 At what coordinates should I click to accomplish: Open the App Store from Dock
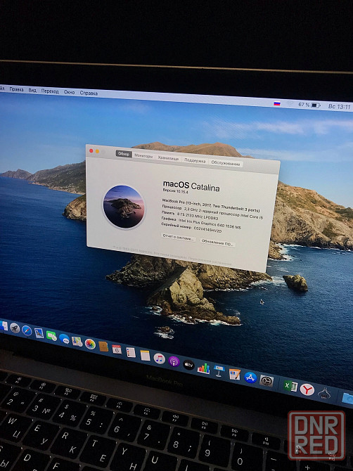coord(250,378)
